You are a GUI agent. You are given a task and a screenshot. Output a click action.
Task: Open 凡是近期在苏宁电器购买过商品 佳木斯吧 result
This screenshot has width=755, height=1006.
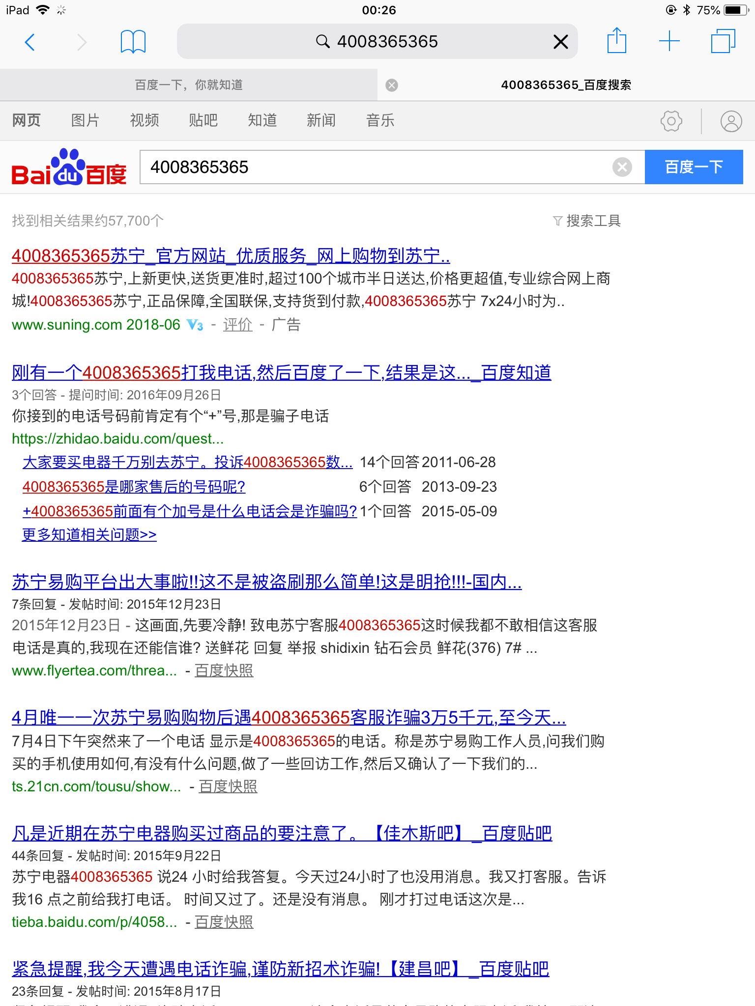[282, 834]
